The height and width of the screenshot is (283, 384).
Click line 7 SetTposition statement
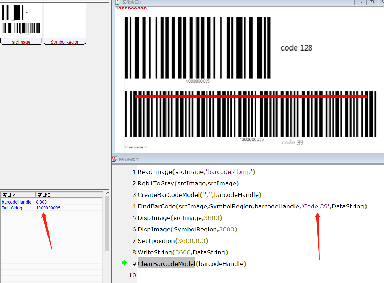click(173, 241)
